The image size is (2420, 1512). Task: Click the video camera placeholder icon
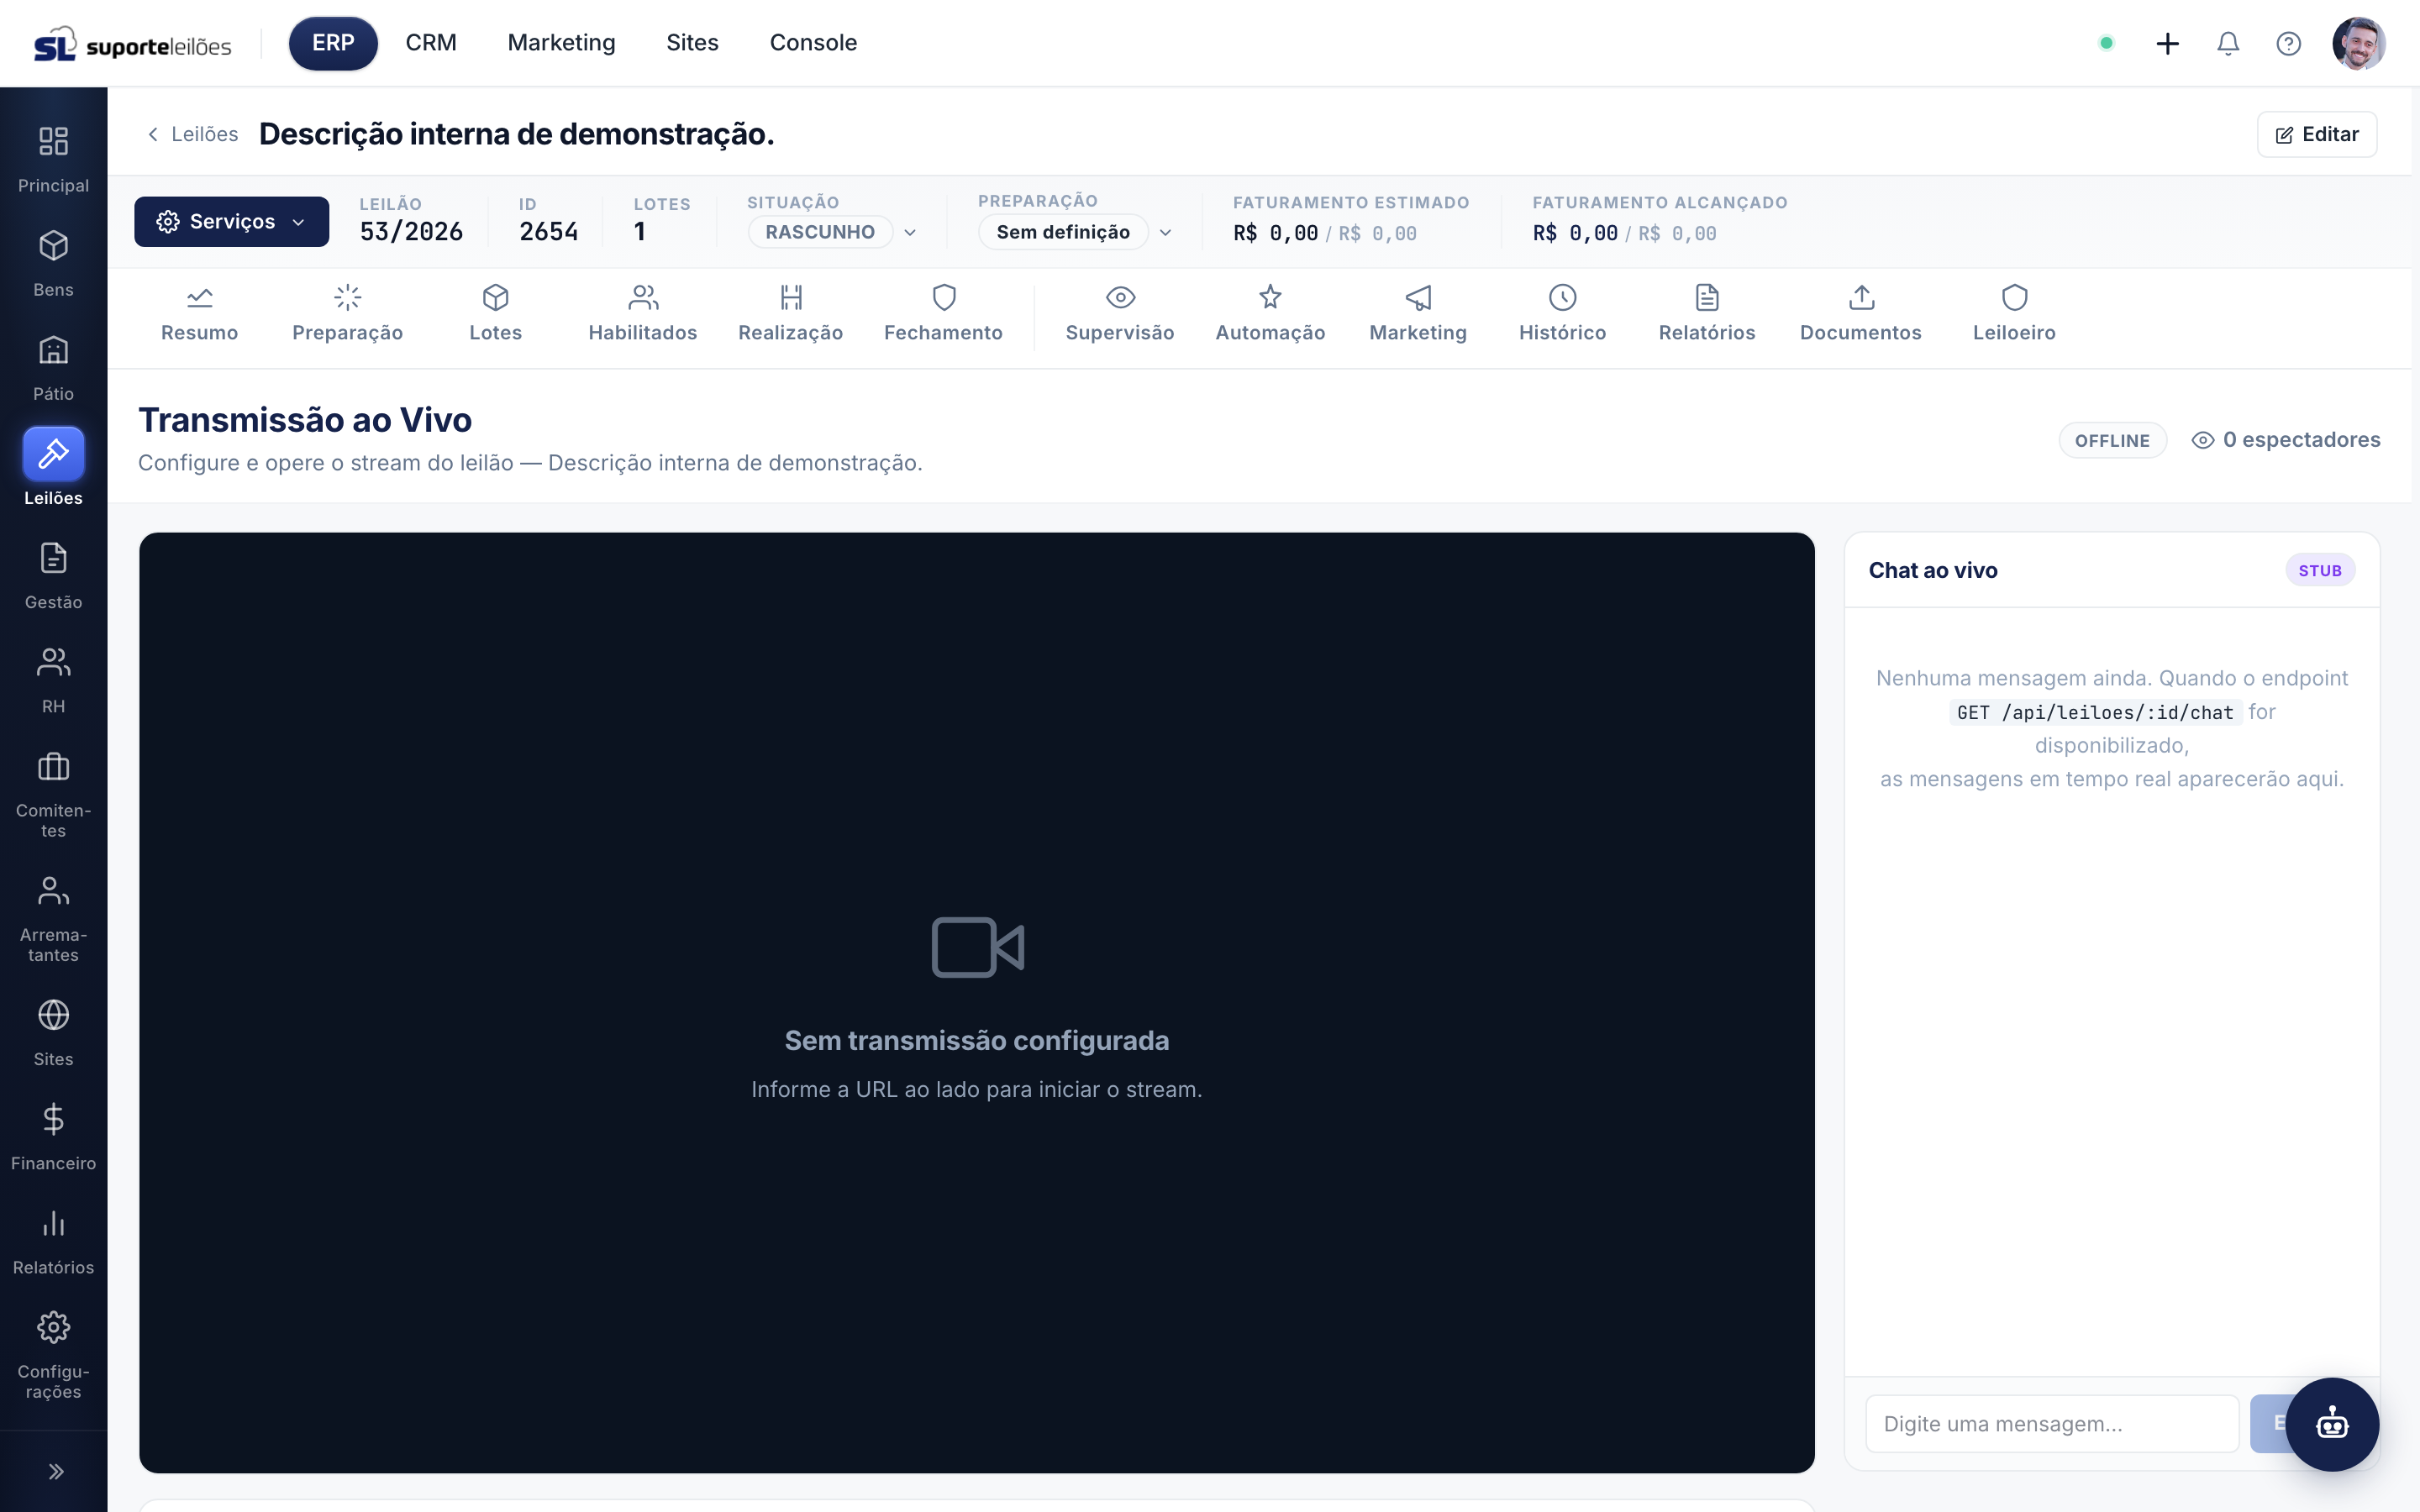click(977, 946)
